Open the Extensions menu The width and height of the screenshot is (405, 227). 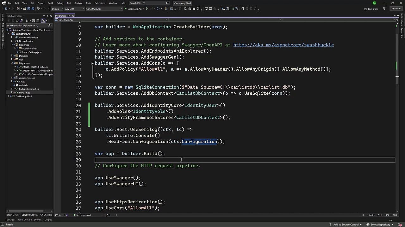pos(100,3)
